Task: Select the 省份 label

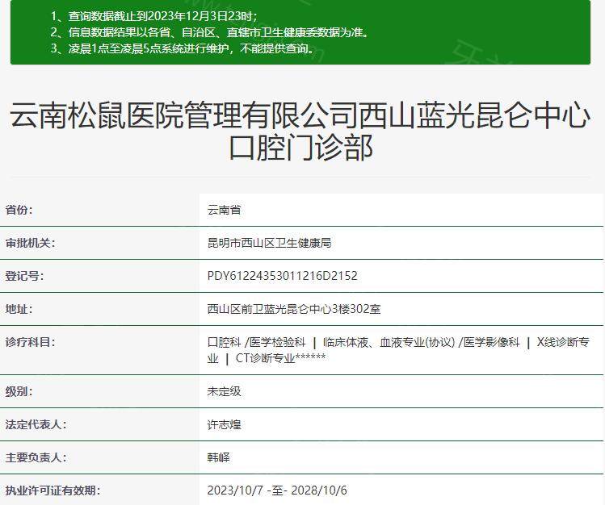Action: (x=19, y=210)
